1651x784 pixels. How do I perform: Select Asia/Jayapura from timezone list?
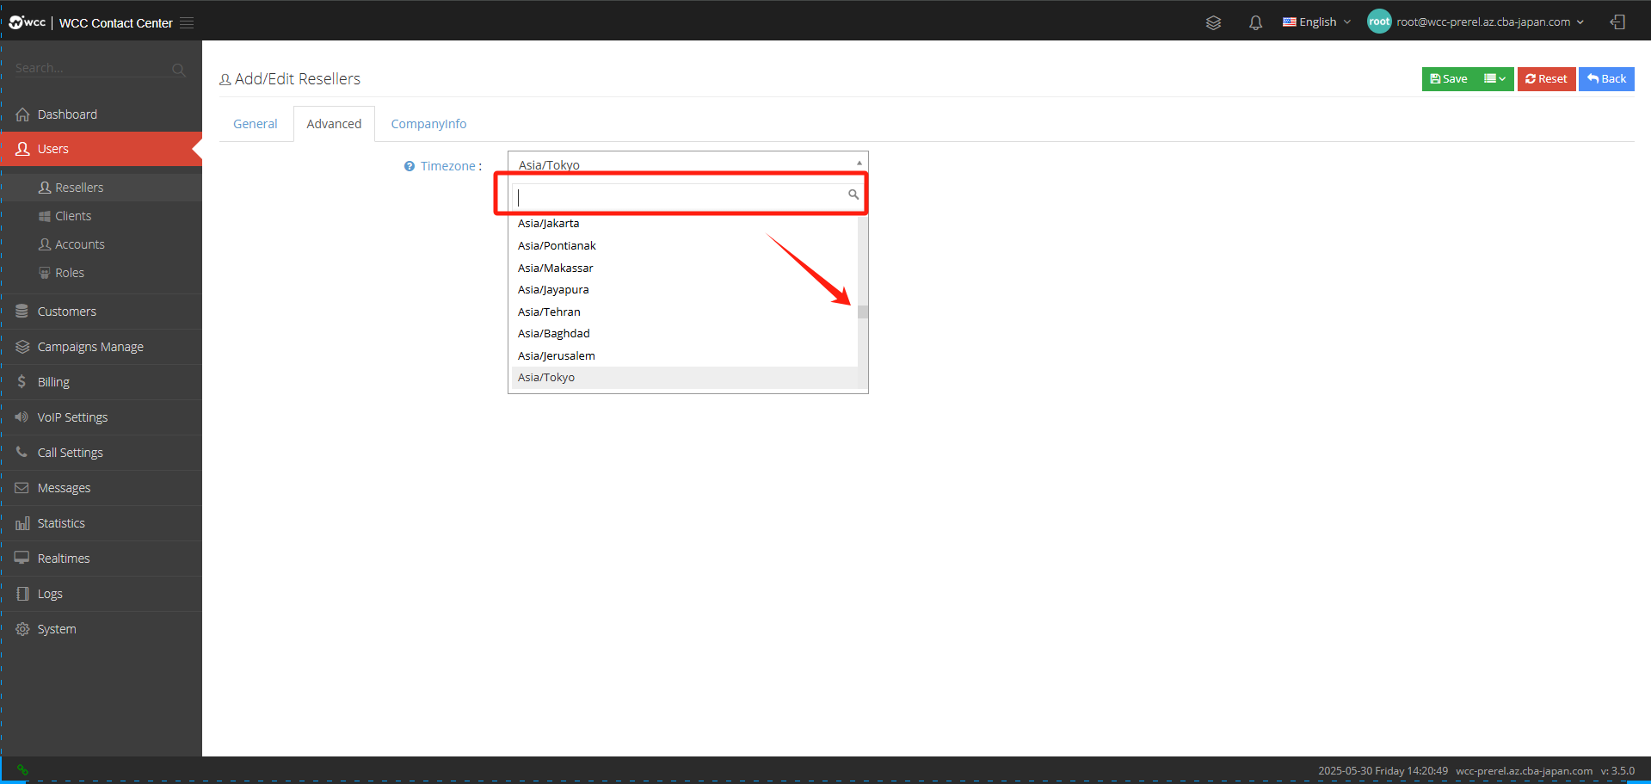[x=685, y=290]
